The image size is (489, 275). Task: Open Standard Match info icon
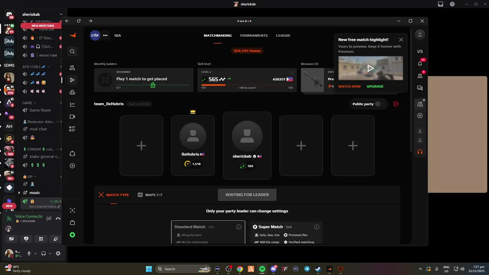[239, 227]
